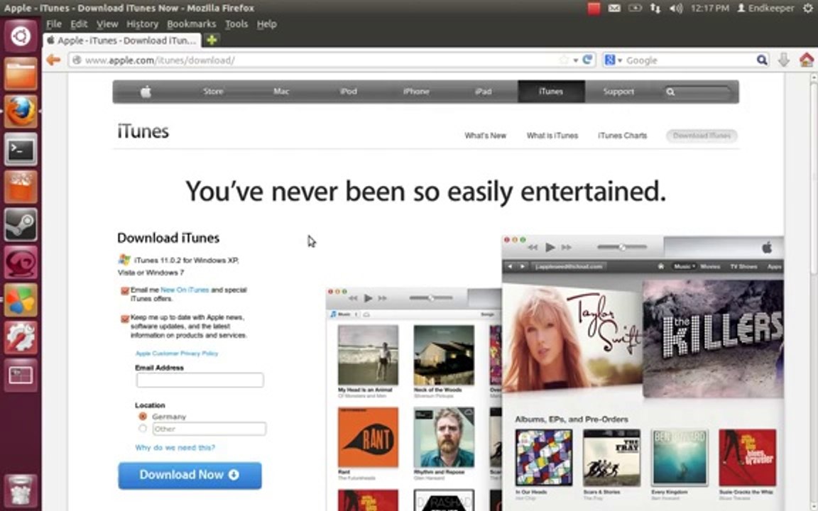Image resolution: width=818 pixels, height=511 pixels.
Task: Open Ubuntu Software Center launcher icon
Action: pos(21,187)
